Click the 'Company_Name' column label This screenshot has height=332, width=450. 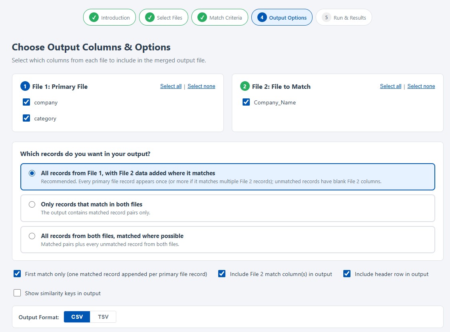(275, 102)
